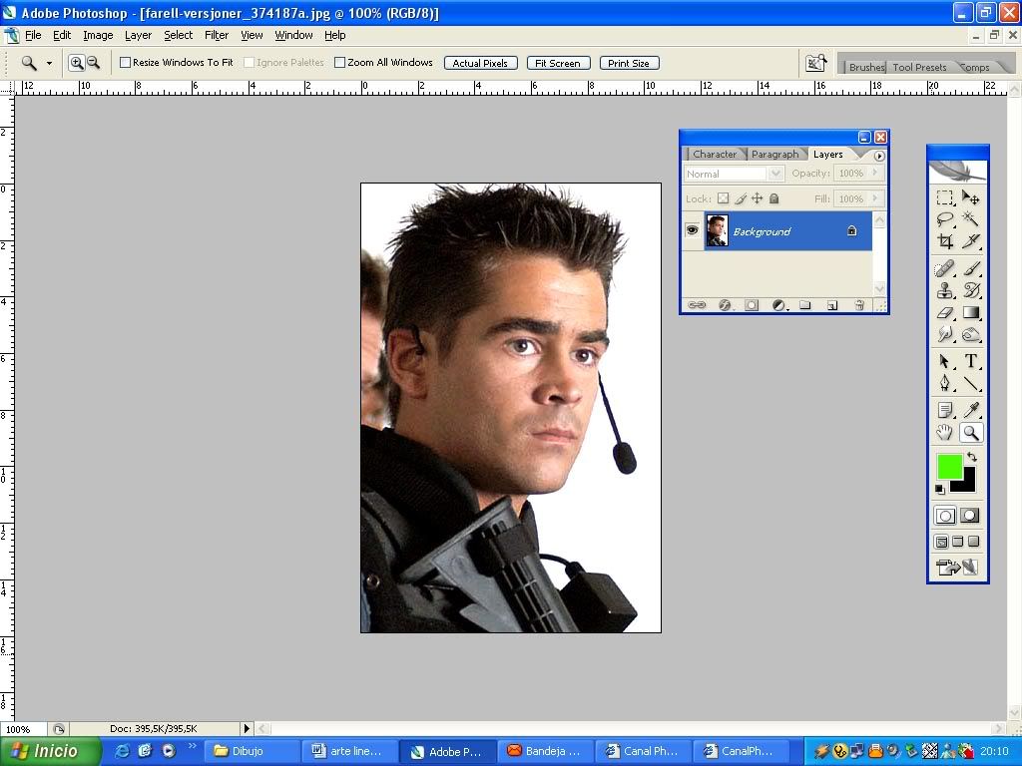Switch to the Character tab

tap(715, 155)
